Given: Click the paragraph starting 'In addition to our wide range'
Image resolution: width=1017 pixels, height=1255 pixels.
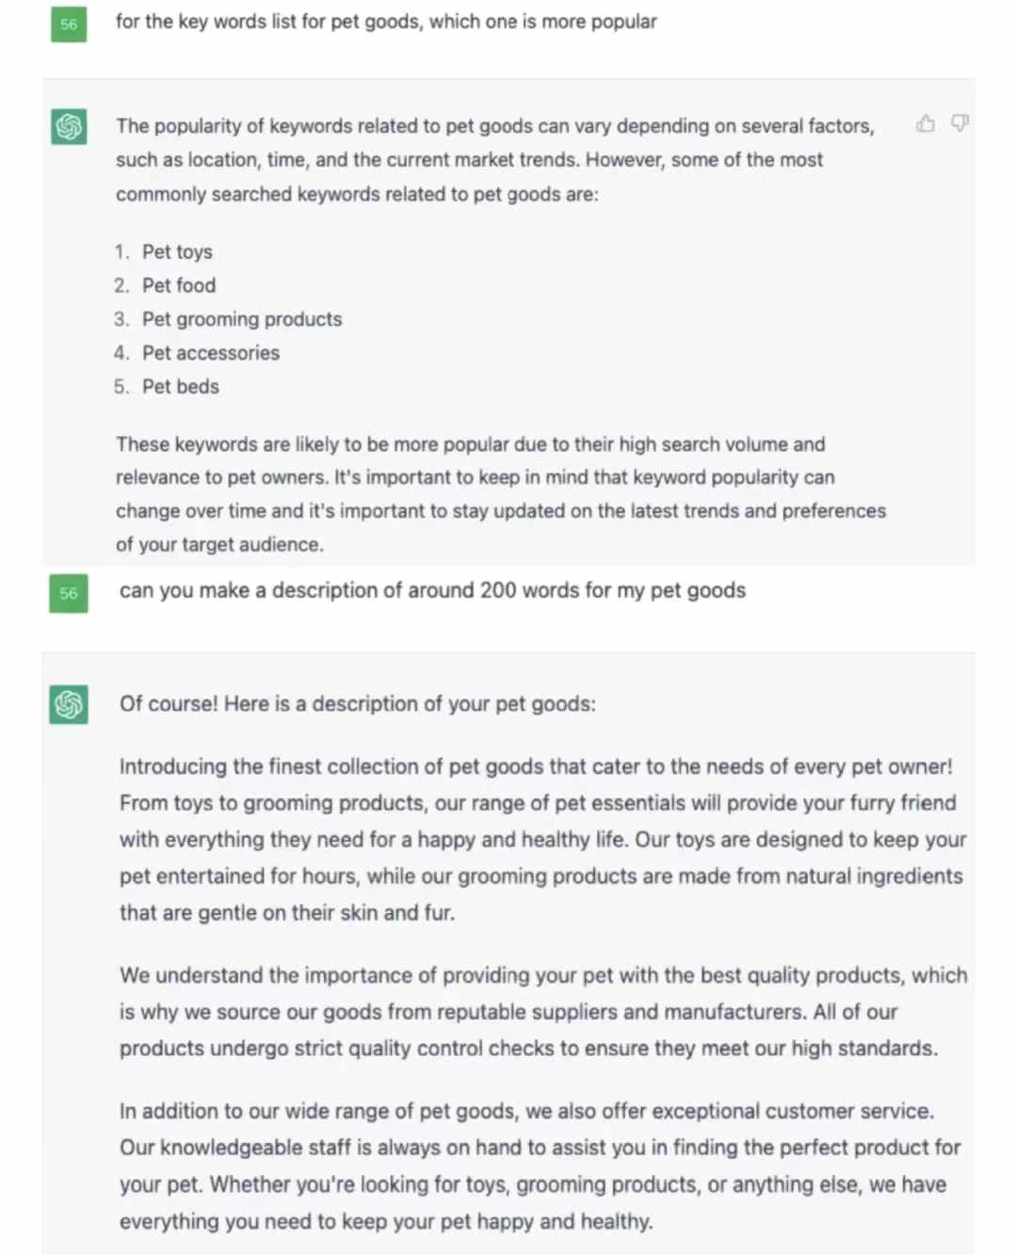Looking at the screenshot, I should pos(541,1167).
